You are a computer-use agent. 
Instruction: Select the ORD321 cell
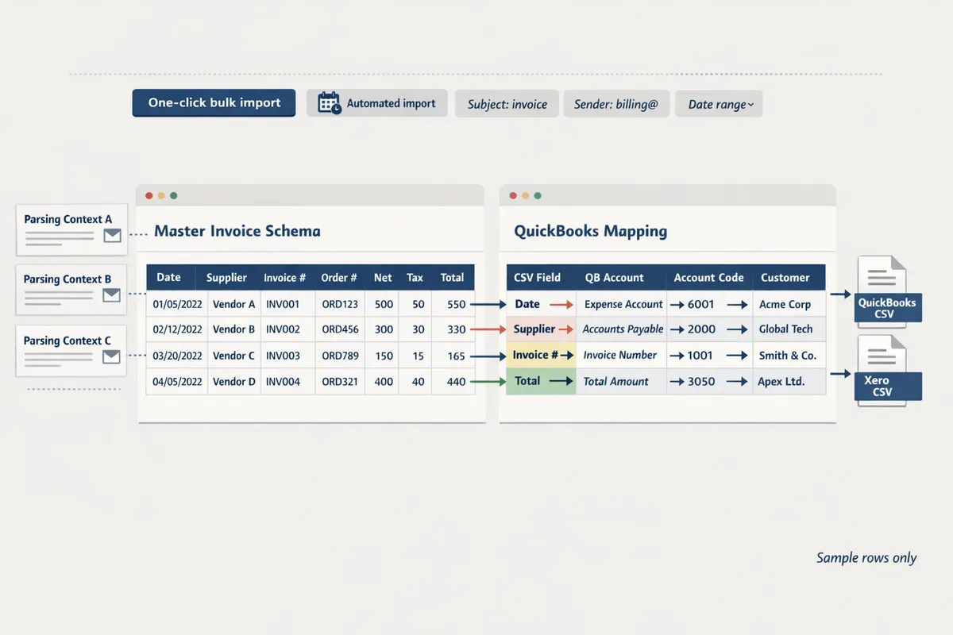(340, 382)
